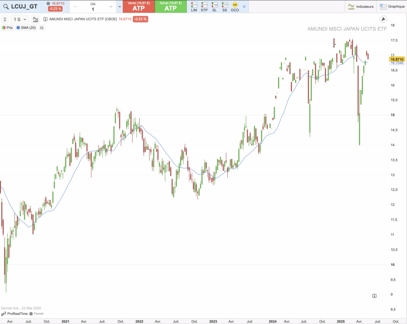Click the Qté quantity field
The height and width of the screenshot is (324, 407).
[93, 7]
